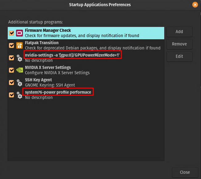This screenshot has width=201, height=179.
Task: Click the Close button at the bottom
Action: [x=185, y=172]
